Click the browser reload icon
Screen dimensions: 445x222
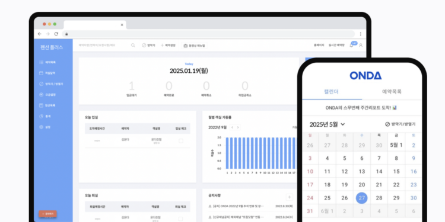coord(56,34)
